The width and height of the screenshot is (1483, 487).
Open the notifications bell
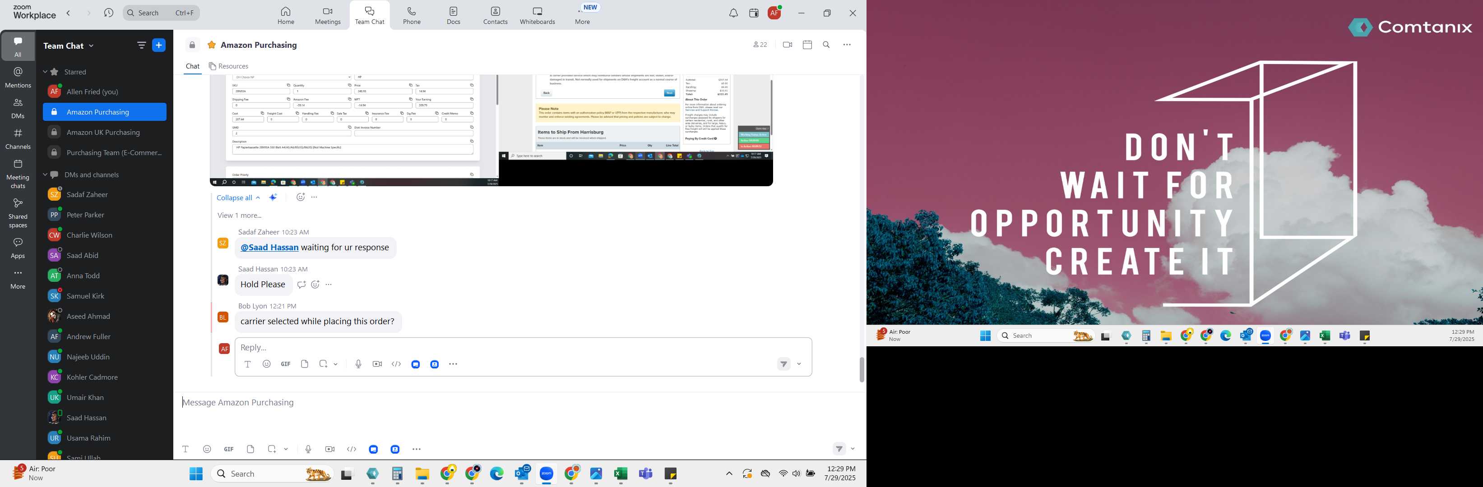733,13
